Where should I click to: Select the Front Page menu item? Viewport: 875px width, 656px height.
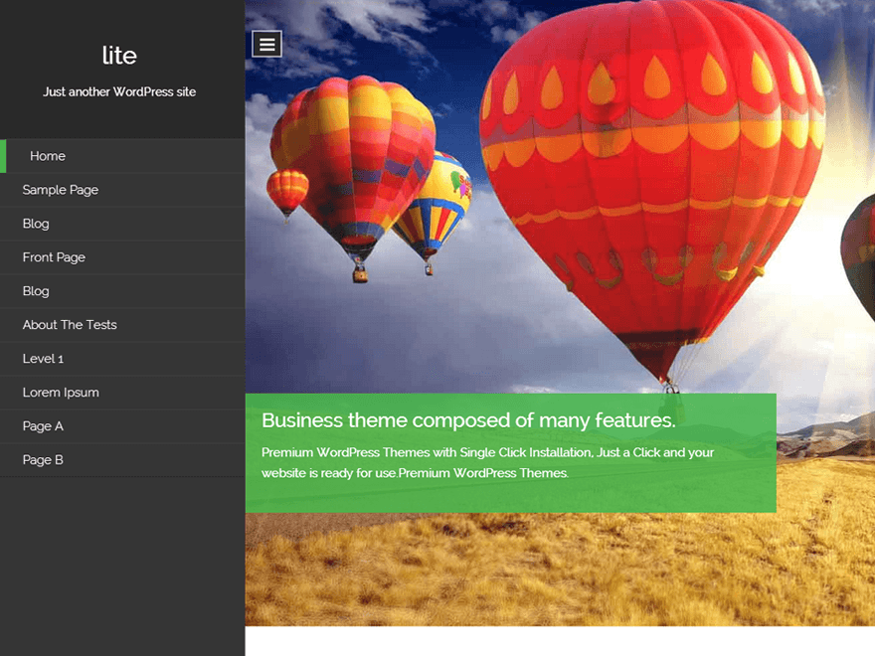pyautogui.click(x=53, y=256)
